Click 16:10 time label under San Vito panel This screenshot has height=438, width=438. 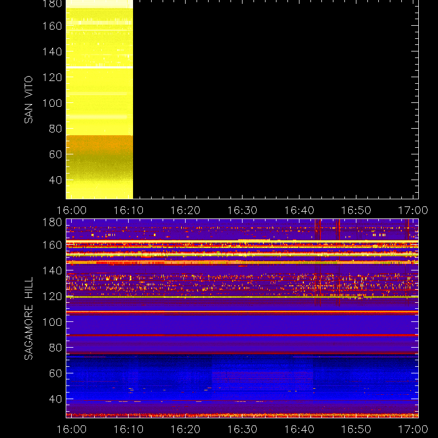pyautogui.click(x=129, y=210)
